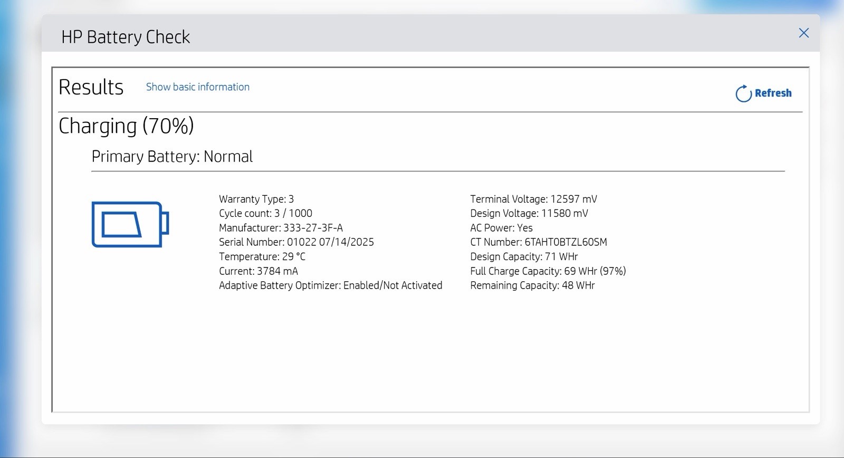Screen dimensions: 844x458
Task: Click 'Primary Battery: Normal' heading
Action: point(172,157)
